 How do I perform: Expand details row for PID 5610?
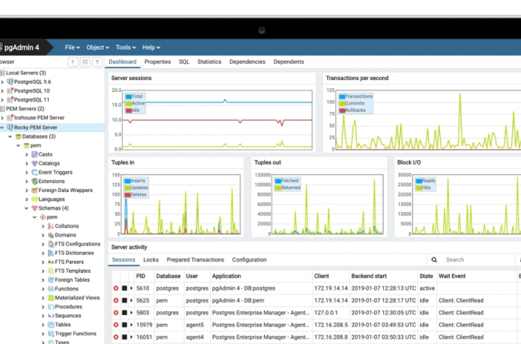point(131,288)
